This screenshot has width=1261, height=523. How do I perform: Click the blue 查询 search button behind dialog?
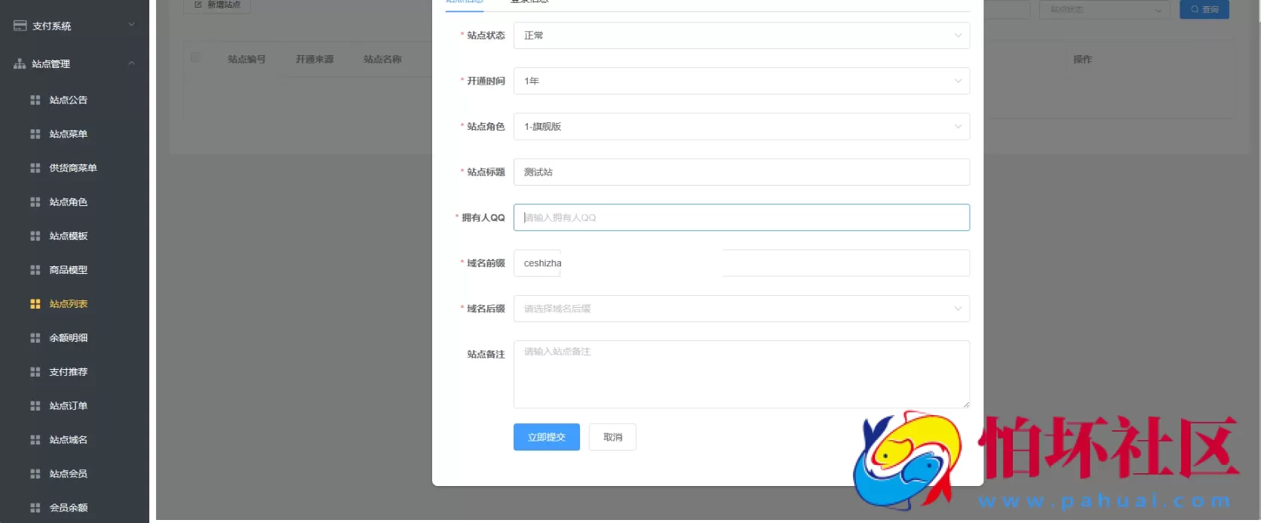[1204, 9]
